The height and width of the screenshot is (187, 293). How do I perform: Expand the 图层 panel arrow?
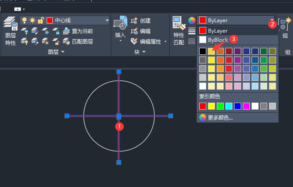click(x=63, y=52)
